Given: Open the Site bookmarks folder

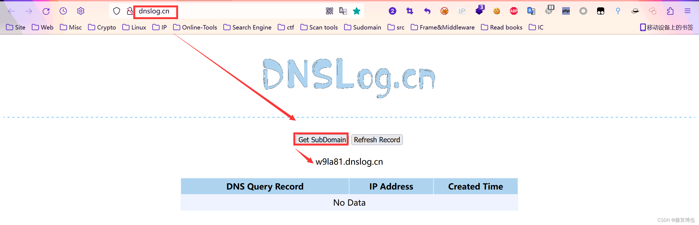Looking at the screenshot, I should coord(16,27).
